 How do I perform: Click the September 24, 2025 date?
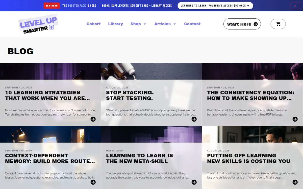tap(19, 88)
